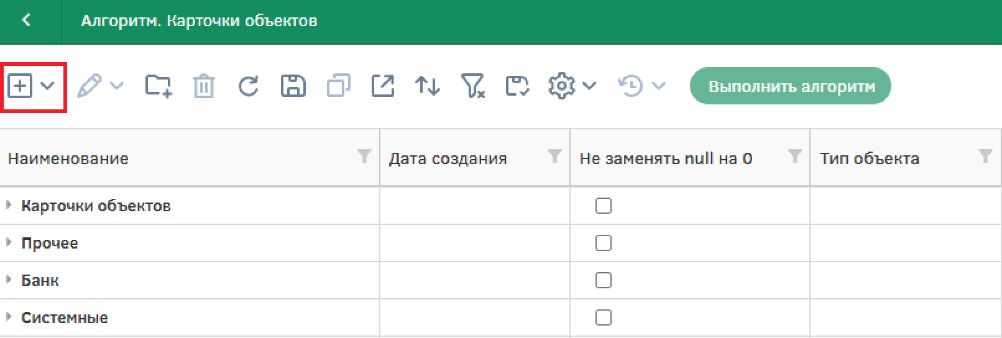1002x338 pixels.
Task: Click the Тип объекта column header
Action: 869,158
